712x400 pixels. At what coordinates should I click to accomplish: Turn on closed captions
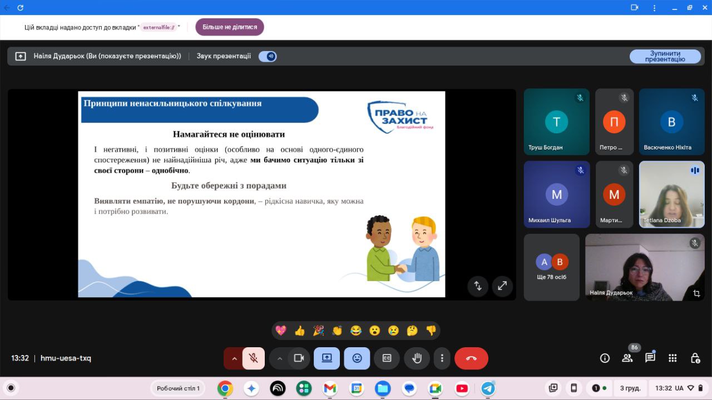(x=387, y=358)
